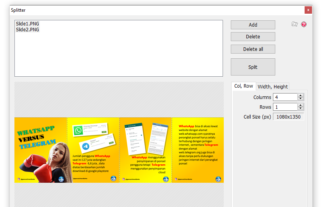This screenshot has height=207, width=321.
Task: Click the Delete button
Action: pos(253,37)
